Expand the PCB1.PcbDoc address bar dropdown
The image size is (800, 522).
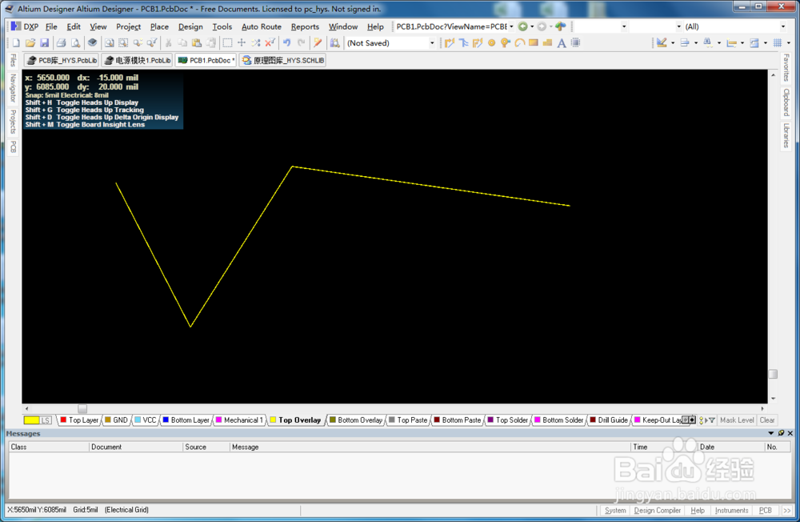511,26
